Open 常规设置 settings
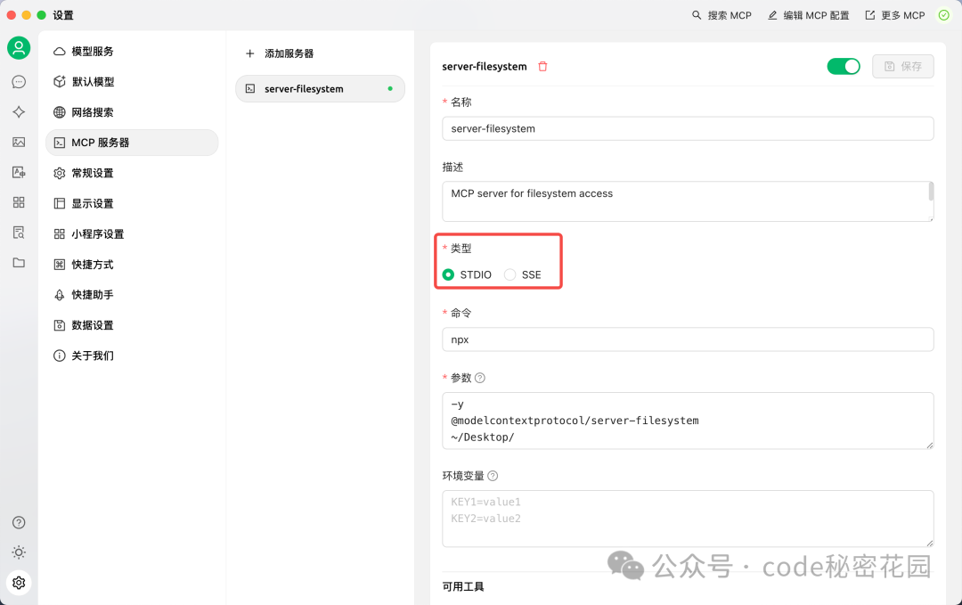 pyautogui.click(x=132, y=173)
